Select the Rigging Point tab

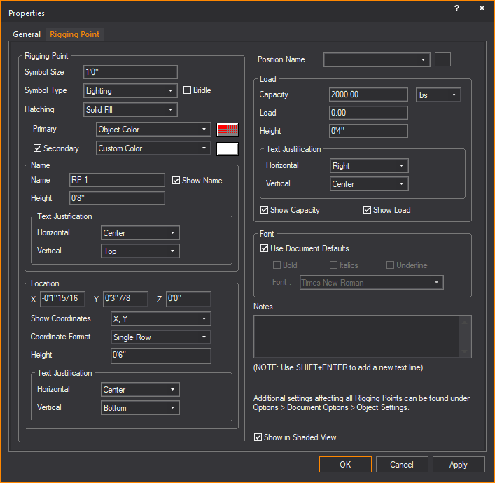pyautogui.click(x=74, y=34)
